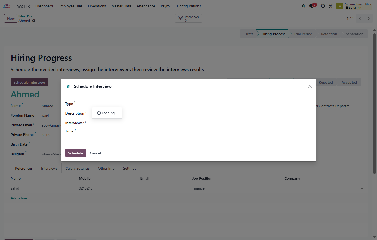Image resolution: width=377 pixels, height=240 pixels.
Task: Open the Dashboard menu
Action: tap(44, 6)
